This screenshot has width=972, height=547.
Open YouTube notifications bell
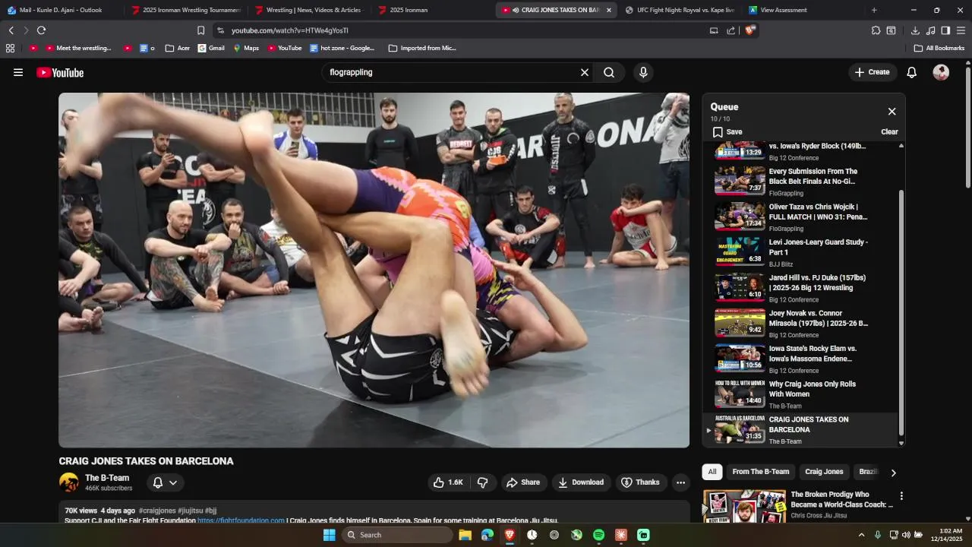click(x=912, y=73)
